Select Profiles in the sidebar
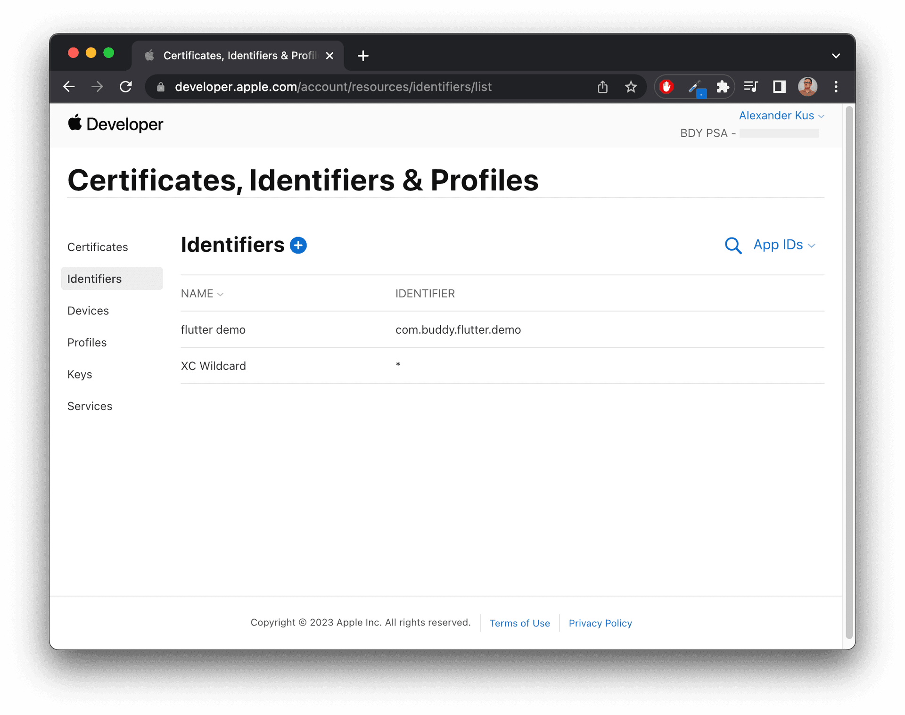Image resolution: width=905 pixels, height=715 pixels. (x=87, y=343)
